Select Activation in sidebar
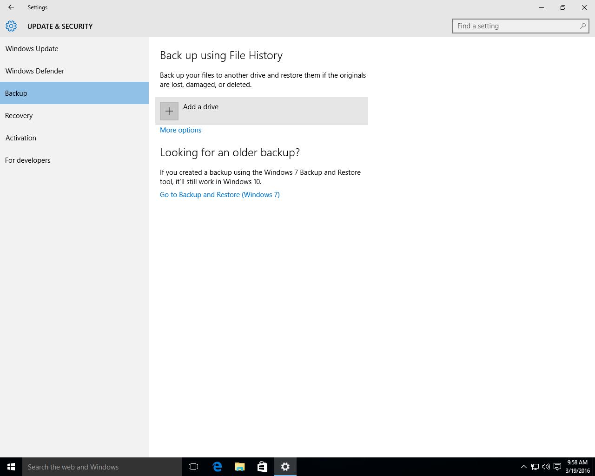The image size is (595, 476). click(x=74, y=138)
